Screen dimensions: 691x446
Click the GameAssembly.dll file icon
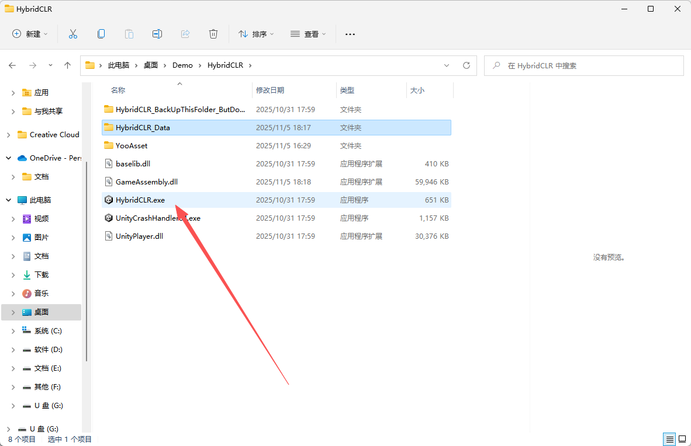click(109, 182)
